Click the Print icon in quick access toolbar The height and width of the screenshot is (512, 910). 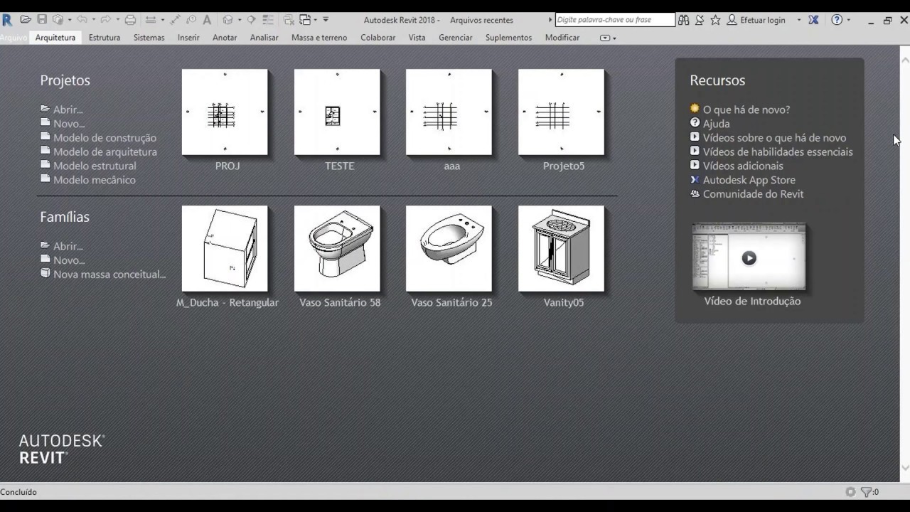coord(130,20)
